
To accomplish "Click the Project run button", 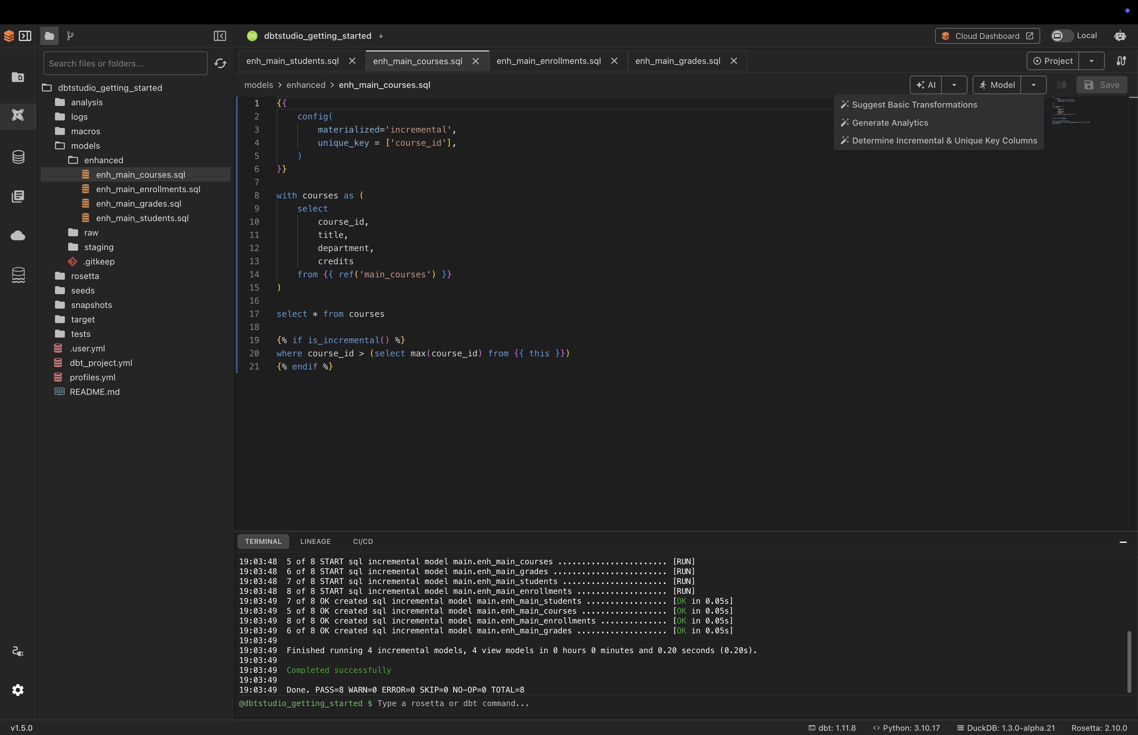I will [1052, 61].
